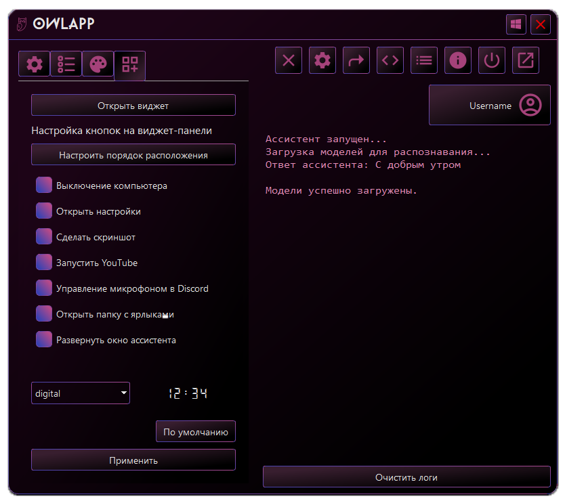565x503 pixels.
Task: Enable the Выключение компьютера checkbox
Action: [44, 185]
